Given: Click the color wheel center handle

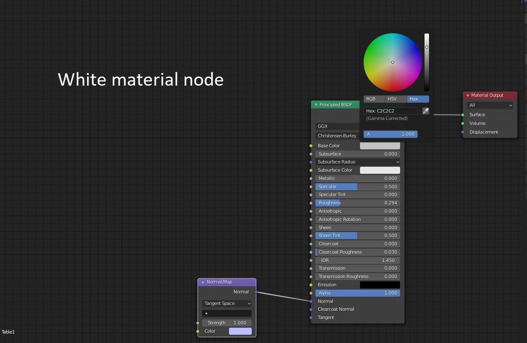Looking at the screenshot, I should [x=393, y=62].
